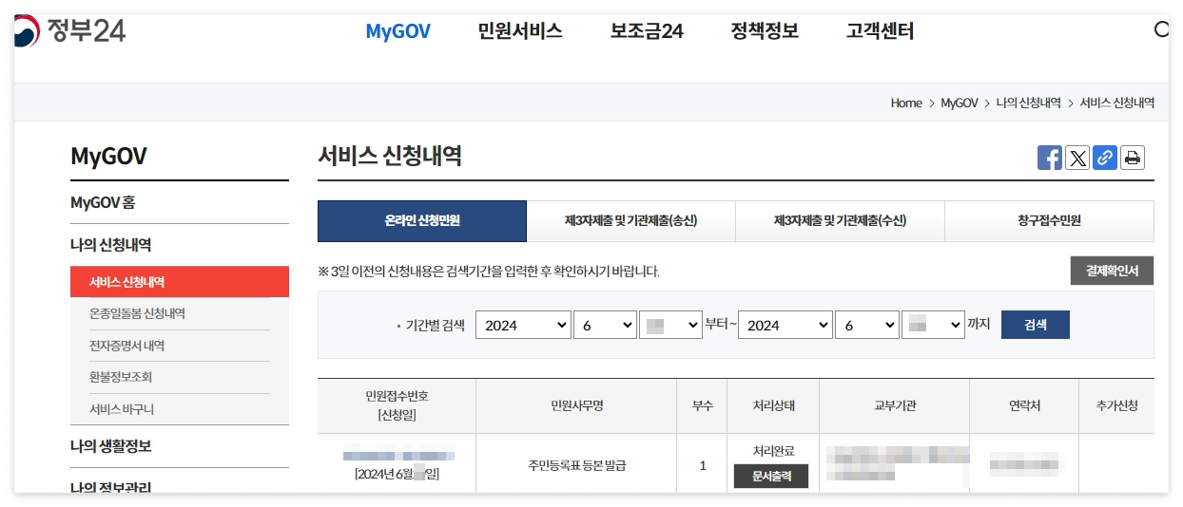The height and width of the screenshot is (507, 1183).
Task: Click 서비스 신청내역 breadcrumb
Action: [1117, 103]
